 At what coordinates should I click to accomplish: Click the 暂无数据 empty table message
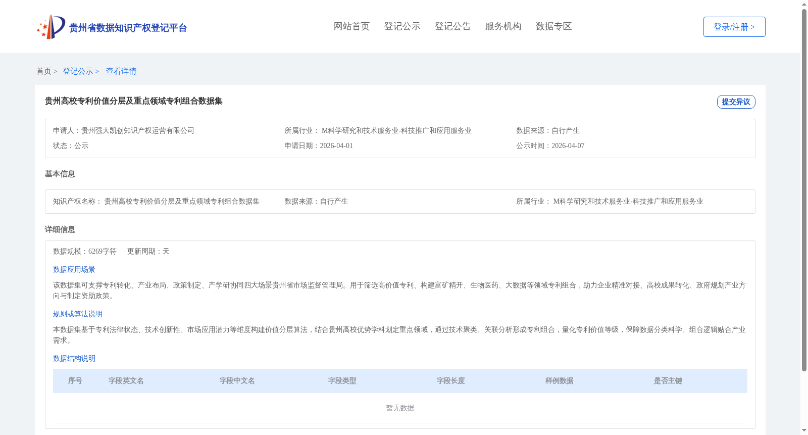click(400, 408)
